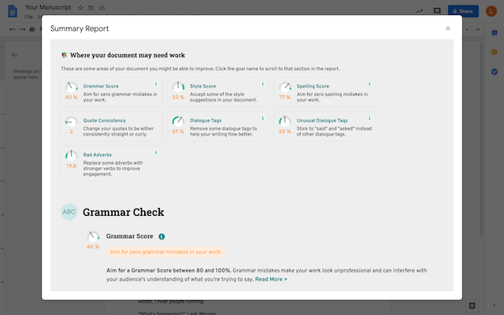Click 'Aim for zero grammar mistakes' highlighted tip
Screen dimensions: 504x315
pos(165,252)
